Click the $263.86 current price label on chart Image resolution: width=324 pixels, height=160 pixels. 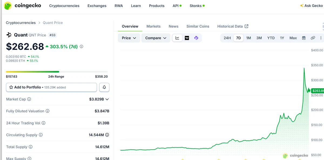tap(318, 91)
